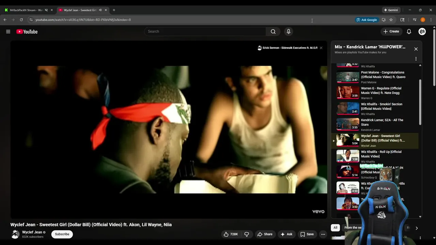View site information icon in address bar

(x=31, y=20)
